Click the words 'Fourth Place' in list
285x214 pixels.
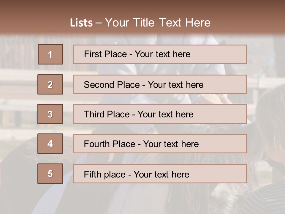pyautogui.click(x=110, y=144)
